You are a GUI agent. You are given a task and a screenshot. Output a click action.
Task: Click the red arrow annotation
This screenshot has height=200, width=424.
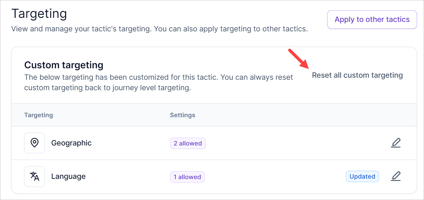(x=298, y=59)
